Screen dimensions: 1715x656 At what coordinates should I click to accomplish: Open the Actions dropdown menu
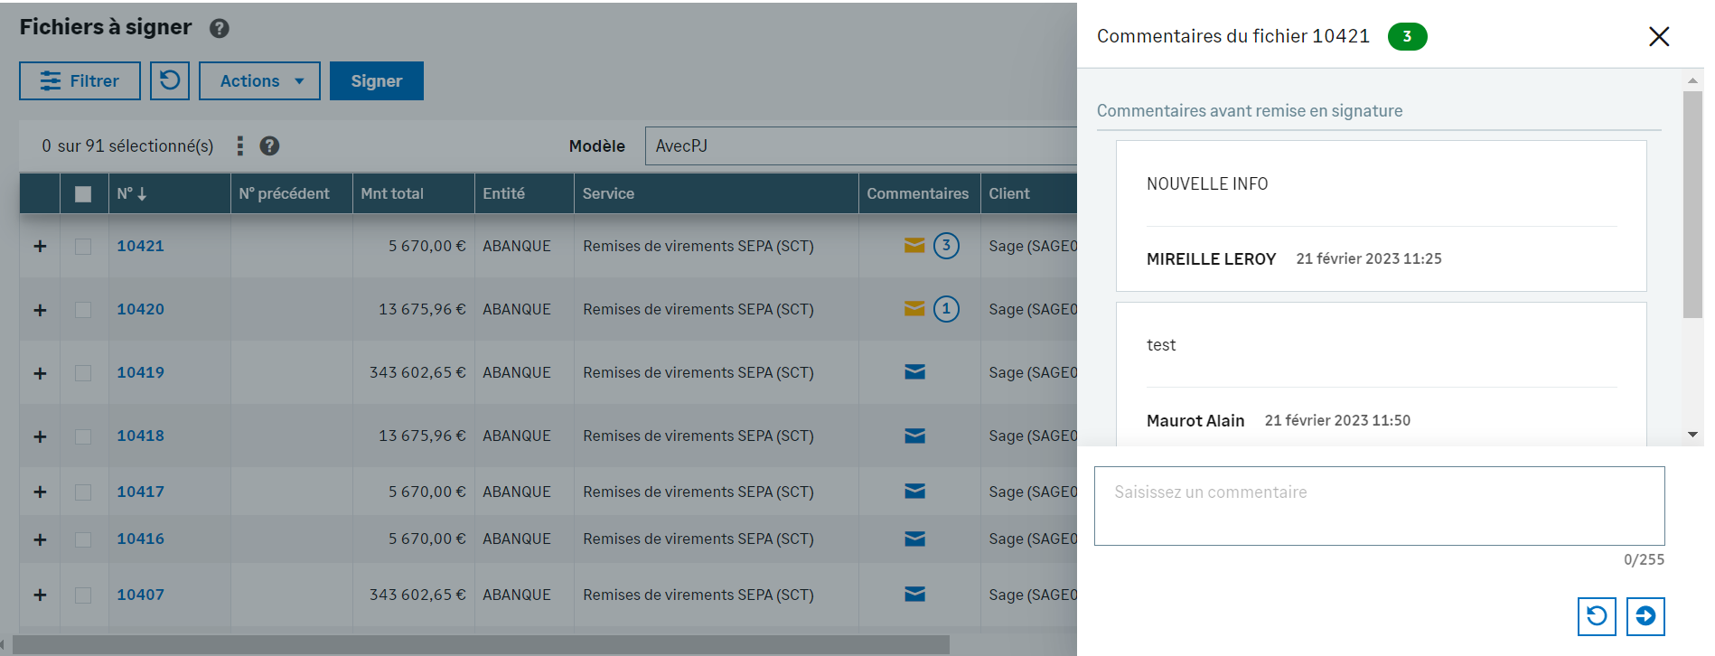click(259, 80)
